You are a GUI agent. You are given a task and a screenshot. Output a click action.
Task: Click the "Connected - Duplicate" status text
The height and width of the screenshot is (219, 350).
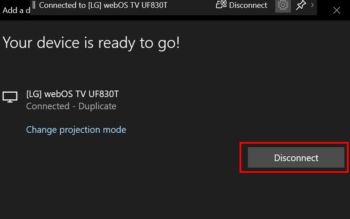point(71,106)
